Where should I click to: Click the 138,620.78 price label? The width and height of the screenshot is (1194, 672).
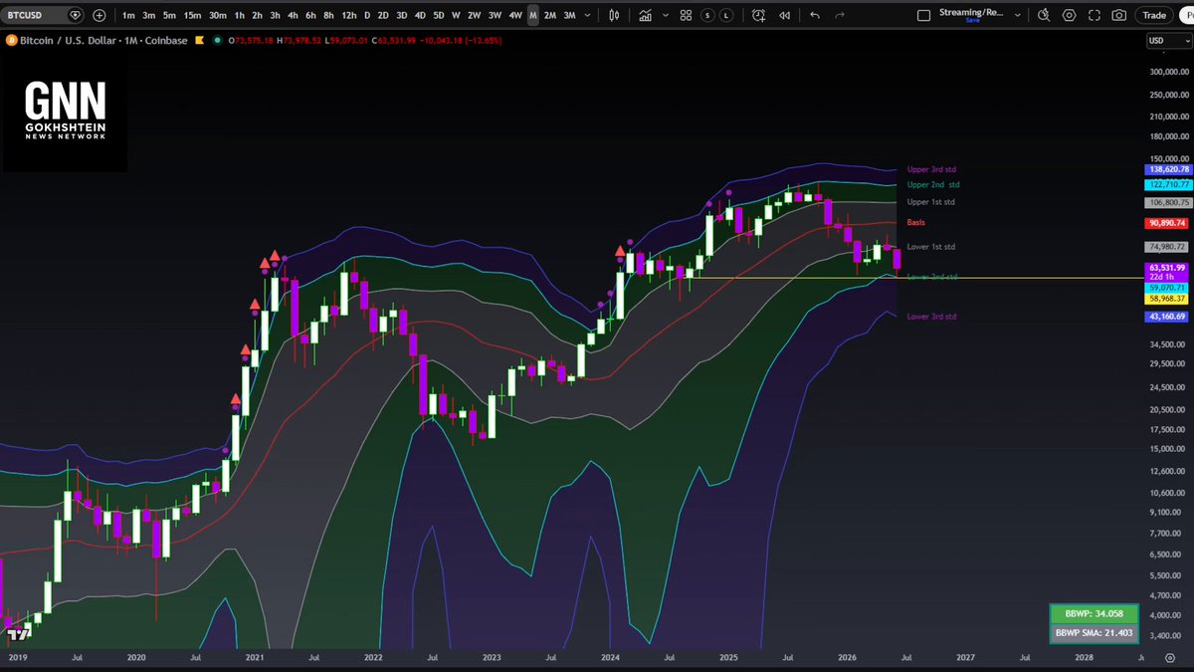coord(1167,169)
